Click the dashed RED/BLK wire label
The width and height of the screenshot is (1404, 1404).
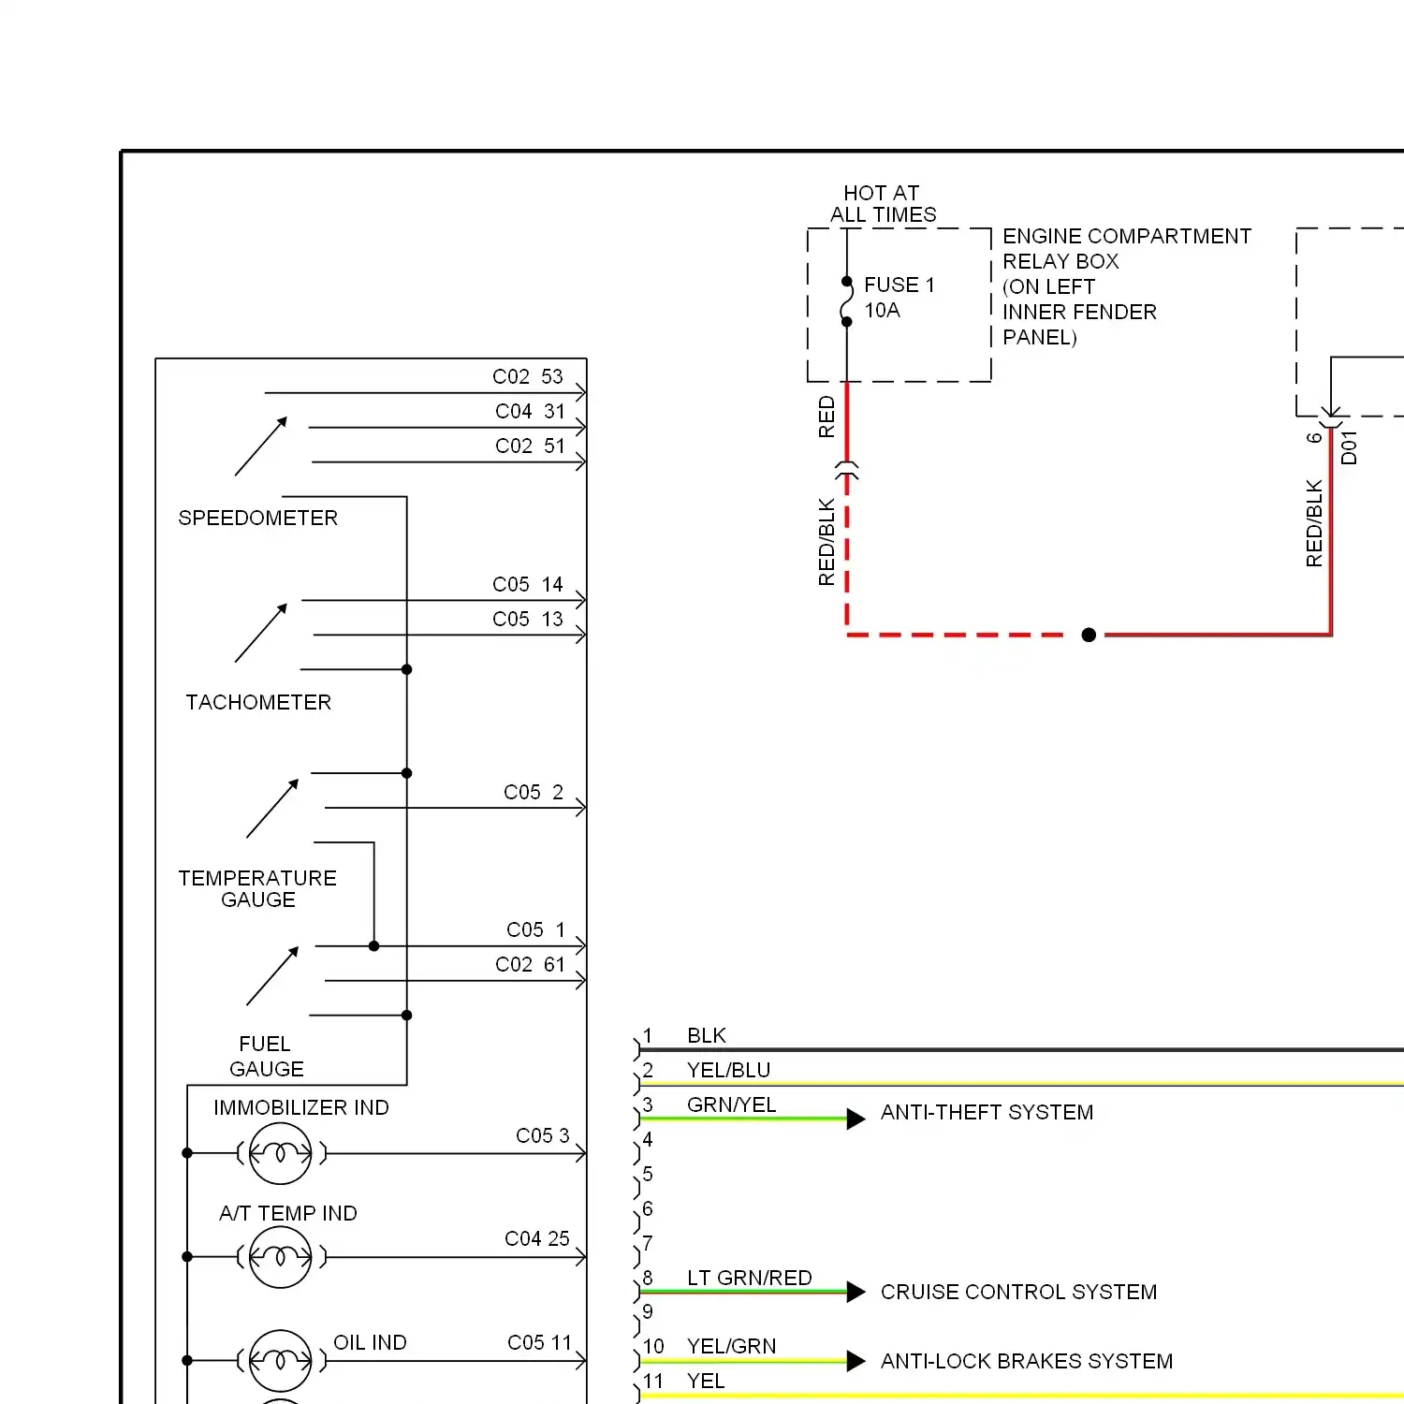[x=826, y=542]
